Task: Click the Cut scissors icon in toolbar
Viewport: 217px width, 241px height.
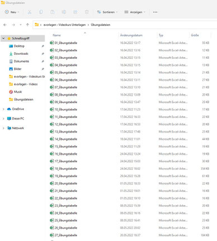Action: (x=29, y=12)
